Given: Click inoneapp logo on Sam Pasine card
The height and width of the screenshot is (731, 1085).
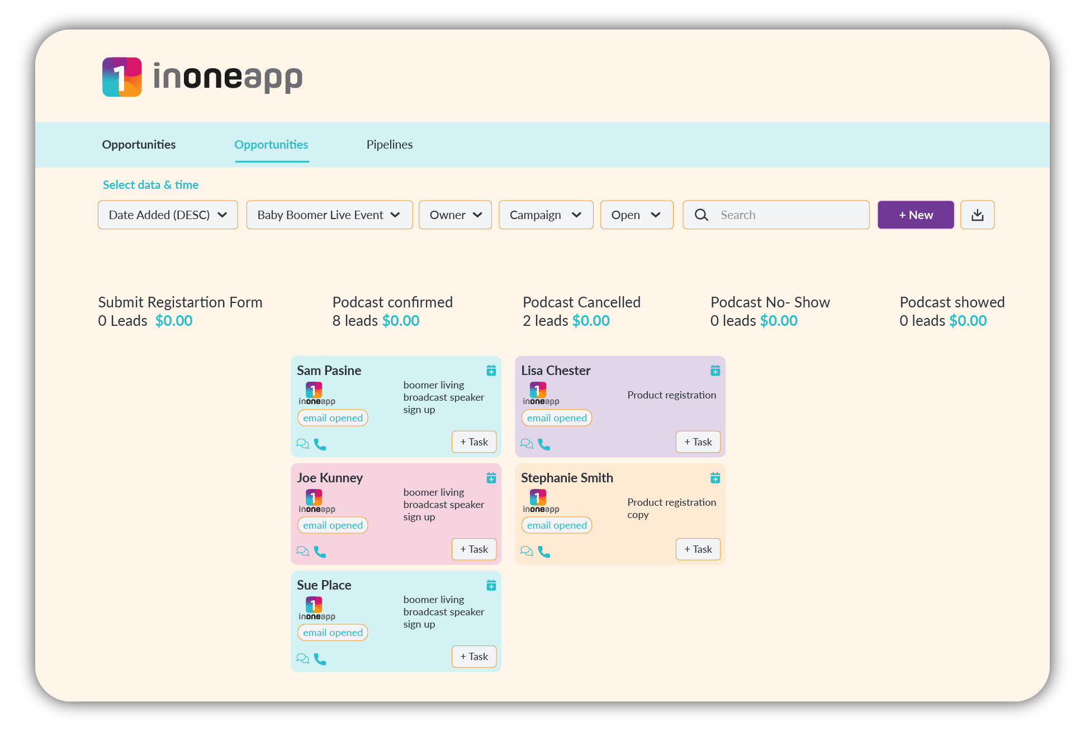Looking at the screenshot, I should (x=316, y=393).
